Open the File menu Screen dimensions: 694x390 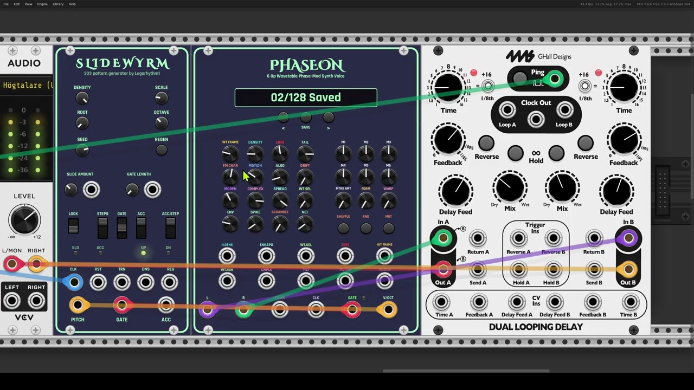tap(6, 4)
